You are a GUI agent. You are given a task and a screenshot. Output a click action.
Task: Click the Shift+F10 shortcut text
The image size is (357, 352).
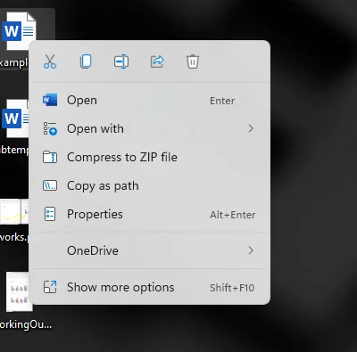tap(232, 288)
